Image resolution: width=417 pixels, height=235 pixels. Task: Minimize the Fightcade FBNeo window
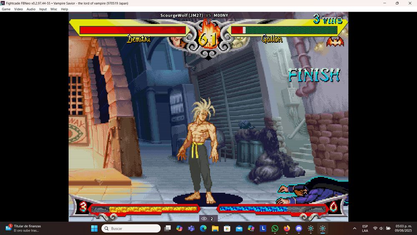pyautogui.click(x=384, y=3)
